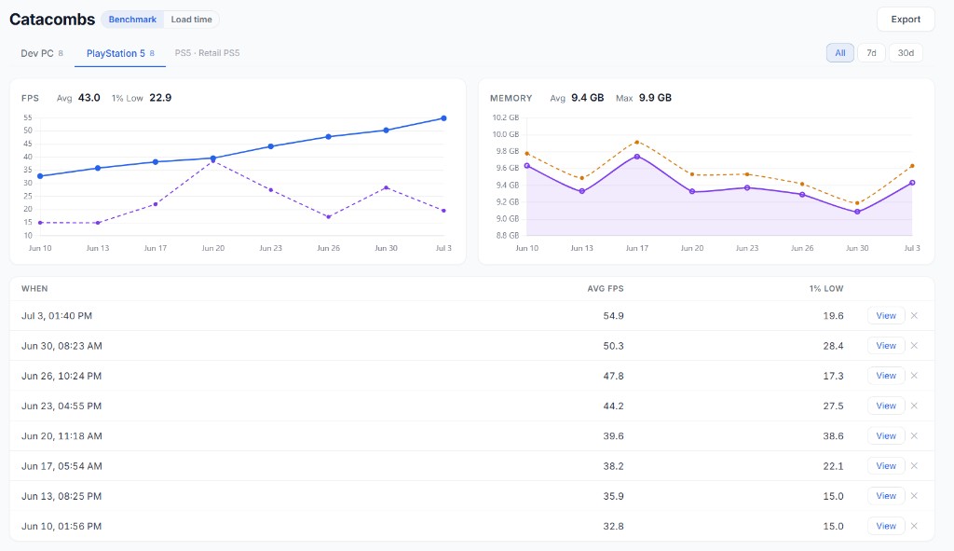Switch to Benchmark mode
The width and height of the screenshot is (954, 551).
[x=132, y=20]
